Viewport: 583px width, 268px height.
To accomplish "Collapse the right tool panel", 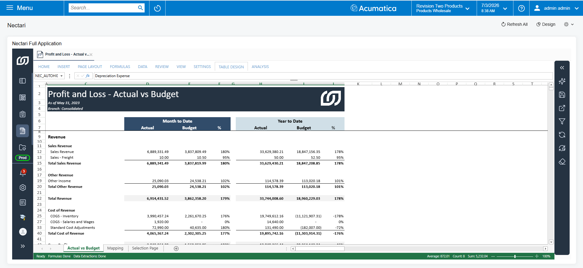I will [562, 68].
